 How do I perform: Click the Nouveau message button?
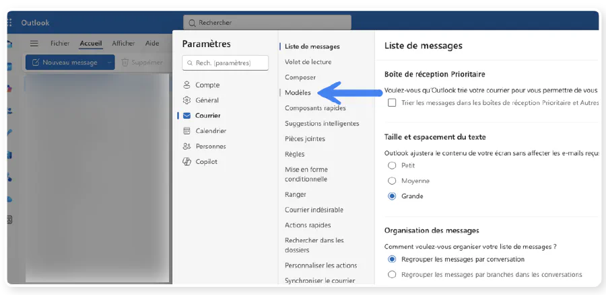(65, 62)
